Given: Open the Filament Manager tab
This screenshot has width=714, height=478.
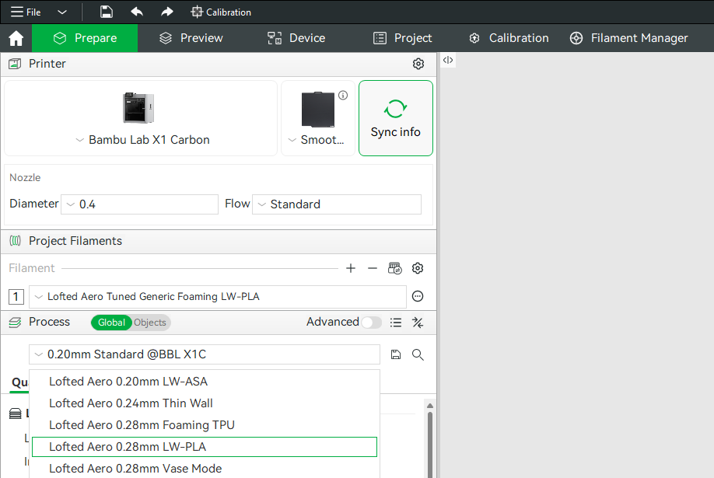Looking at the screenshot, I should 629,38.
